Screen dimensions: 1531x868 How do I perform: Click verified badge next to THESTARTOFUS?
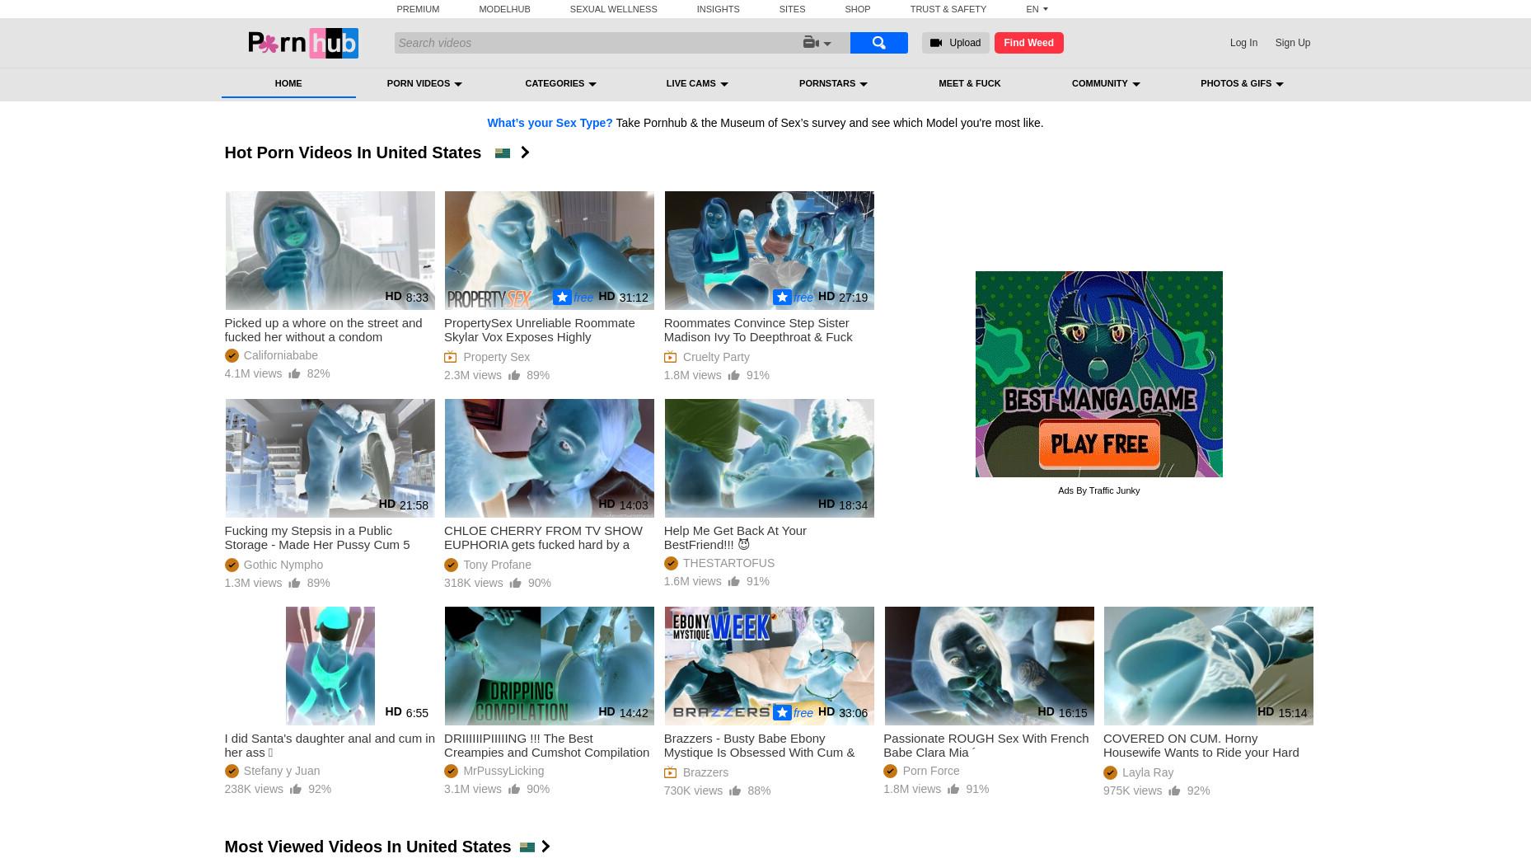(x=671, y=563)
